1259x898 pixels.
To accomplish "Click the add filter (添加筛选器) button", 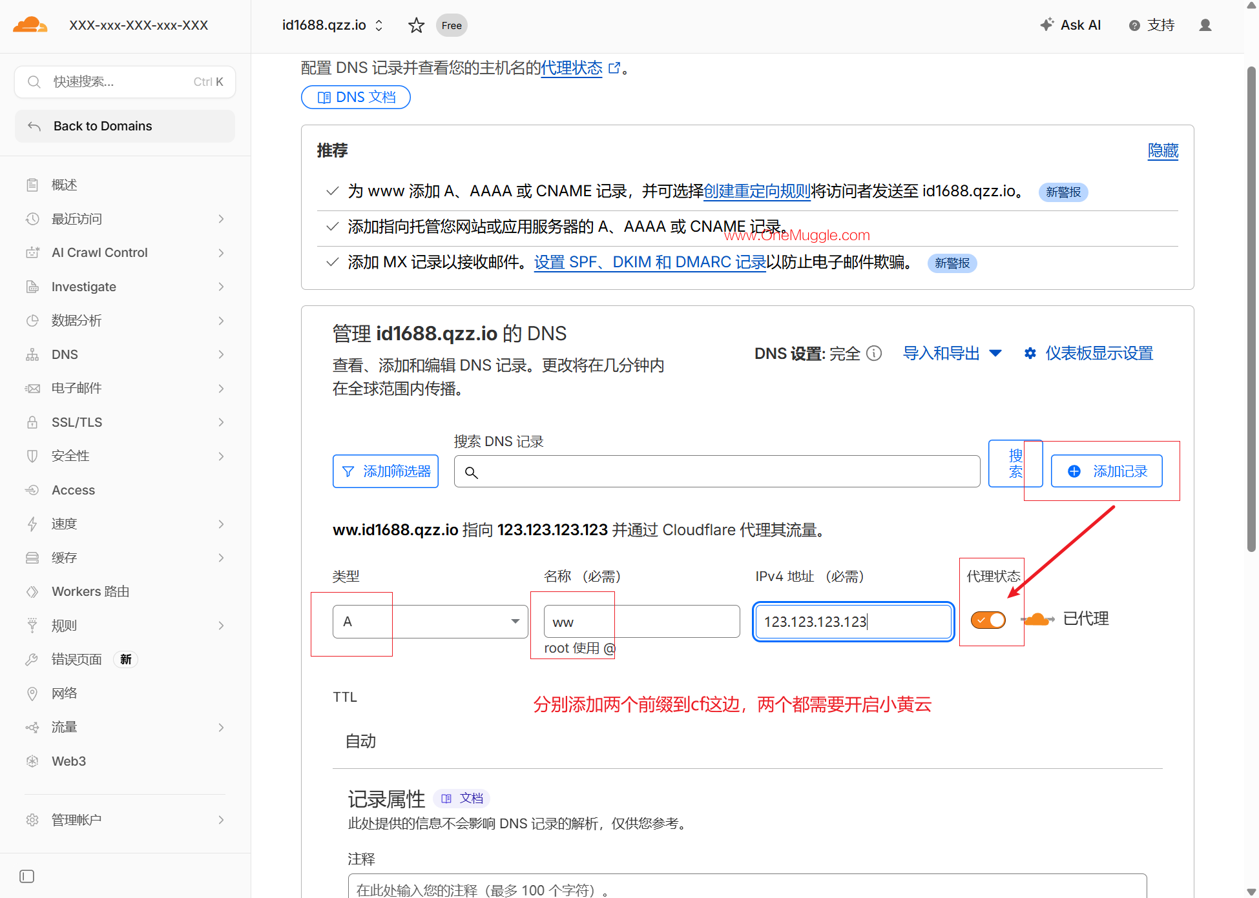I will (x=386, y=471).
